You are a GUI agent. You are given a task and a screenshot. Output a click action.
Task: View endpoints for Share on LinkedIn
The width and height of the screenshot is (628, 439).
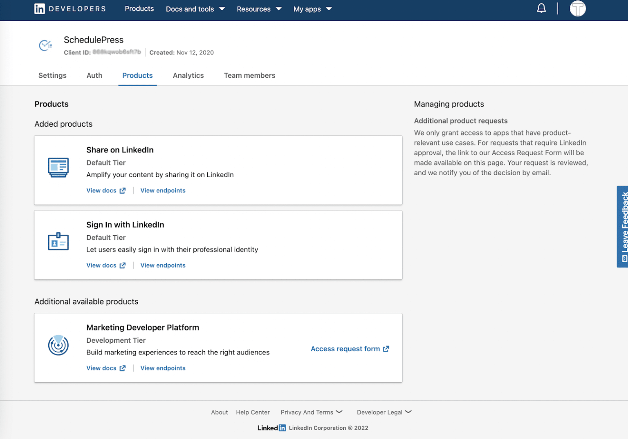tap(163, 190)
